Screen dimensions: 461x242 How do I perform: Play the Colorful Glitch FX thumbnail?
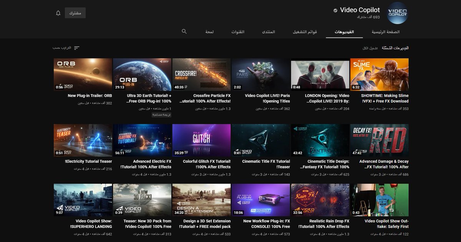click(x=202, y=140)
